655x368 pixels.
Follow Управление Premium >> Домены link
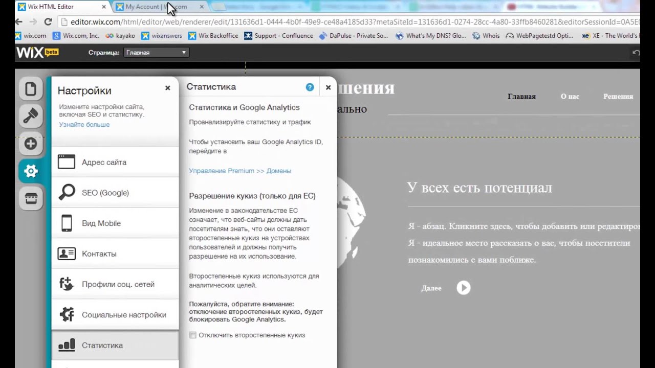tap(240, 171)
